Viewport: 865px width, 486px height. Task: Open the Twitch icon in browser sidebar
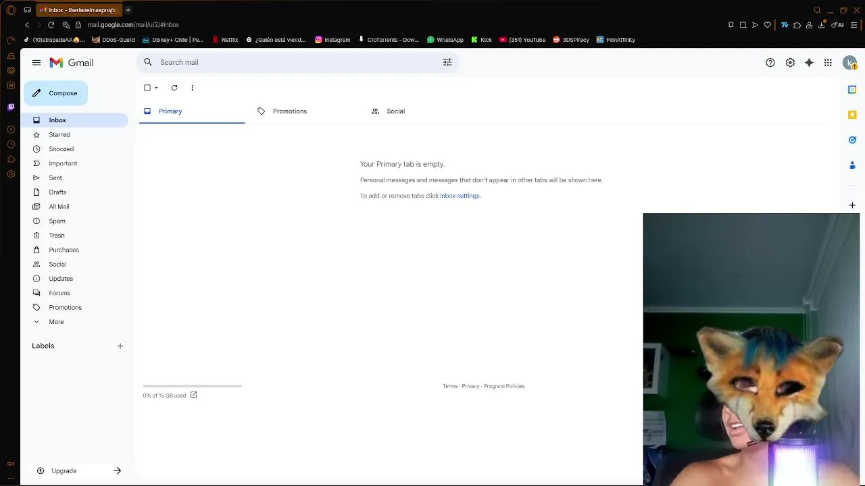pyautogui.click(x=11, y=107)
